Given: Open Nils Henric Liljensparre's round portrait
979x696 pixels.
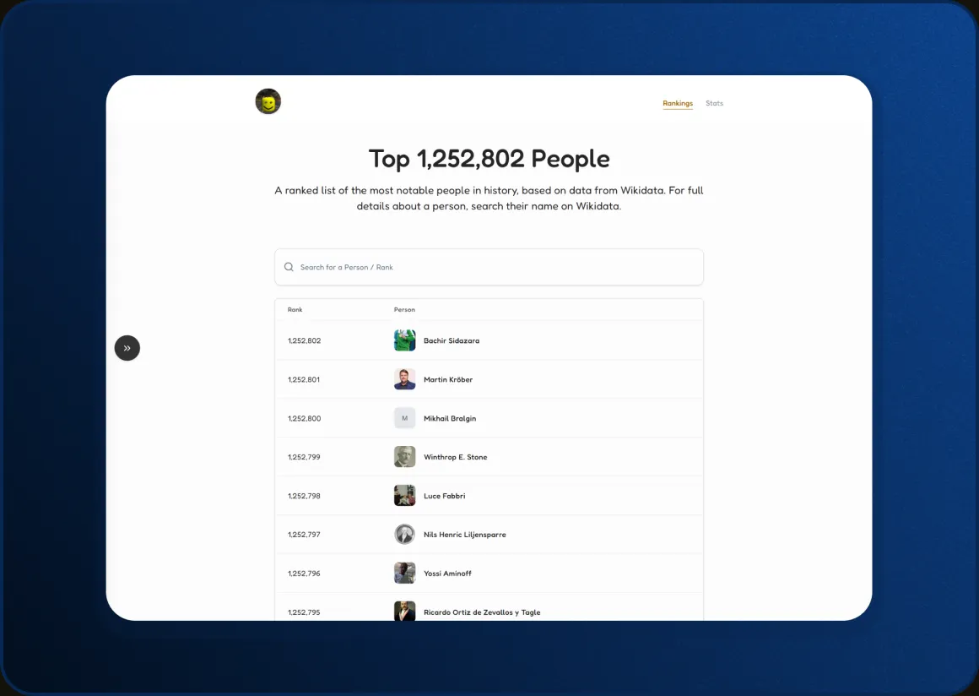Looking at the screenshot, I should [x=404, y=534].
